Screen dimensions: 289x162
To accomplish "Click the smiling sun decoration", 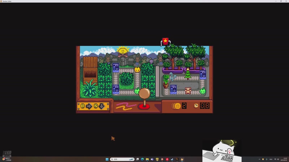I will click(x=123, y=50).
